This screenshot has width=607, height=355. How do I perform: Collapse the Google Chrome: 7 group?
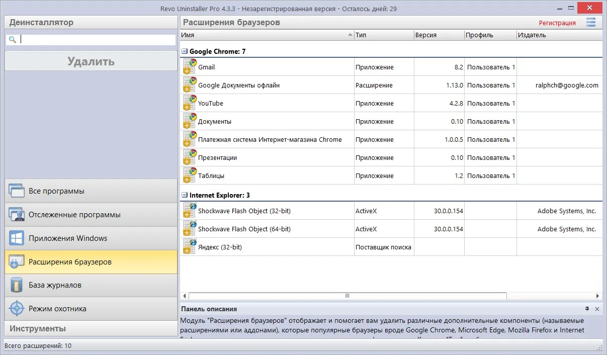click(185, 51)
